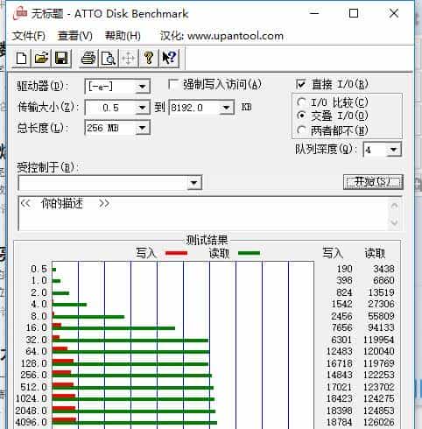Screen dimensions: 422x429
Task: Click the 写入 column header in results
Action: (333, 253)
